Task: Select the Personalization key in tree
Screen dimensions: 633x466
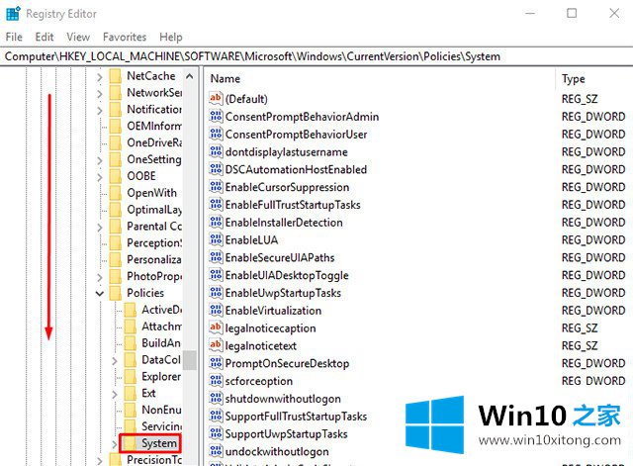Action: tap(154, 259)
